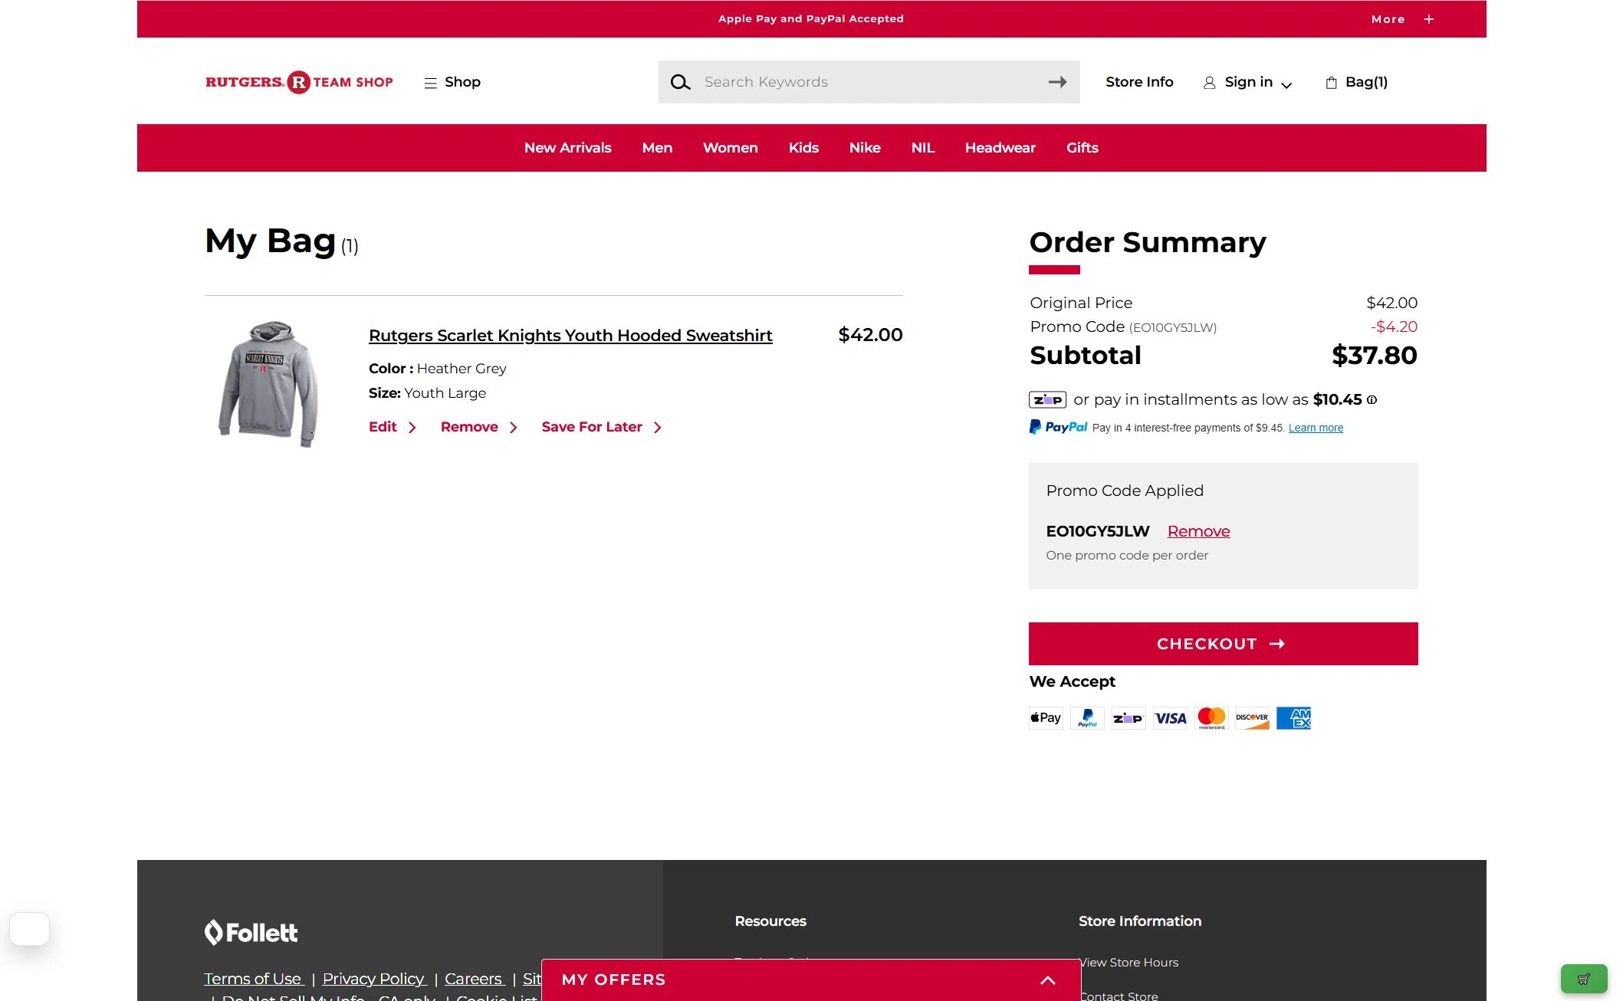Open the Headwear menu

(x=1000, y=148)
